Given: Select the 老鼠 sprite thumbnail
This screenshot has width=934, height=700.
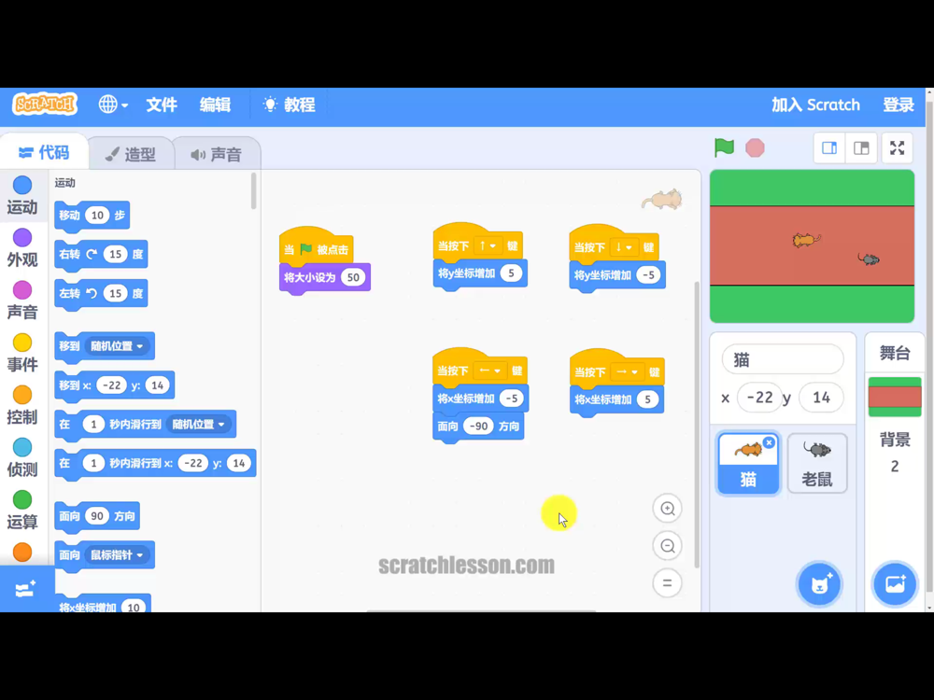Looking at the screenshot, I should point(816,464).
